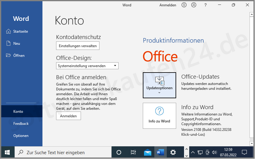Open Cortana circle icon in taskbar

tap(119, 152)
